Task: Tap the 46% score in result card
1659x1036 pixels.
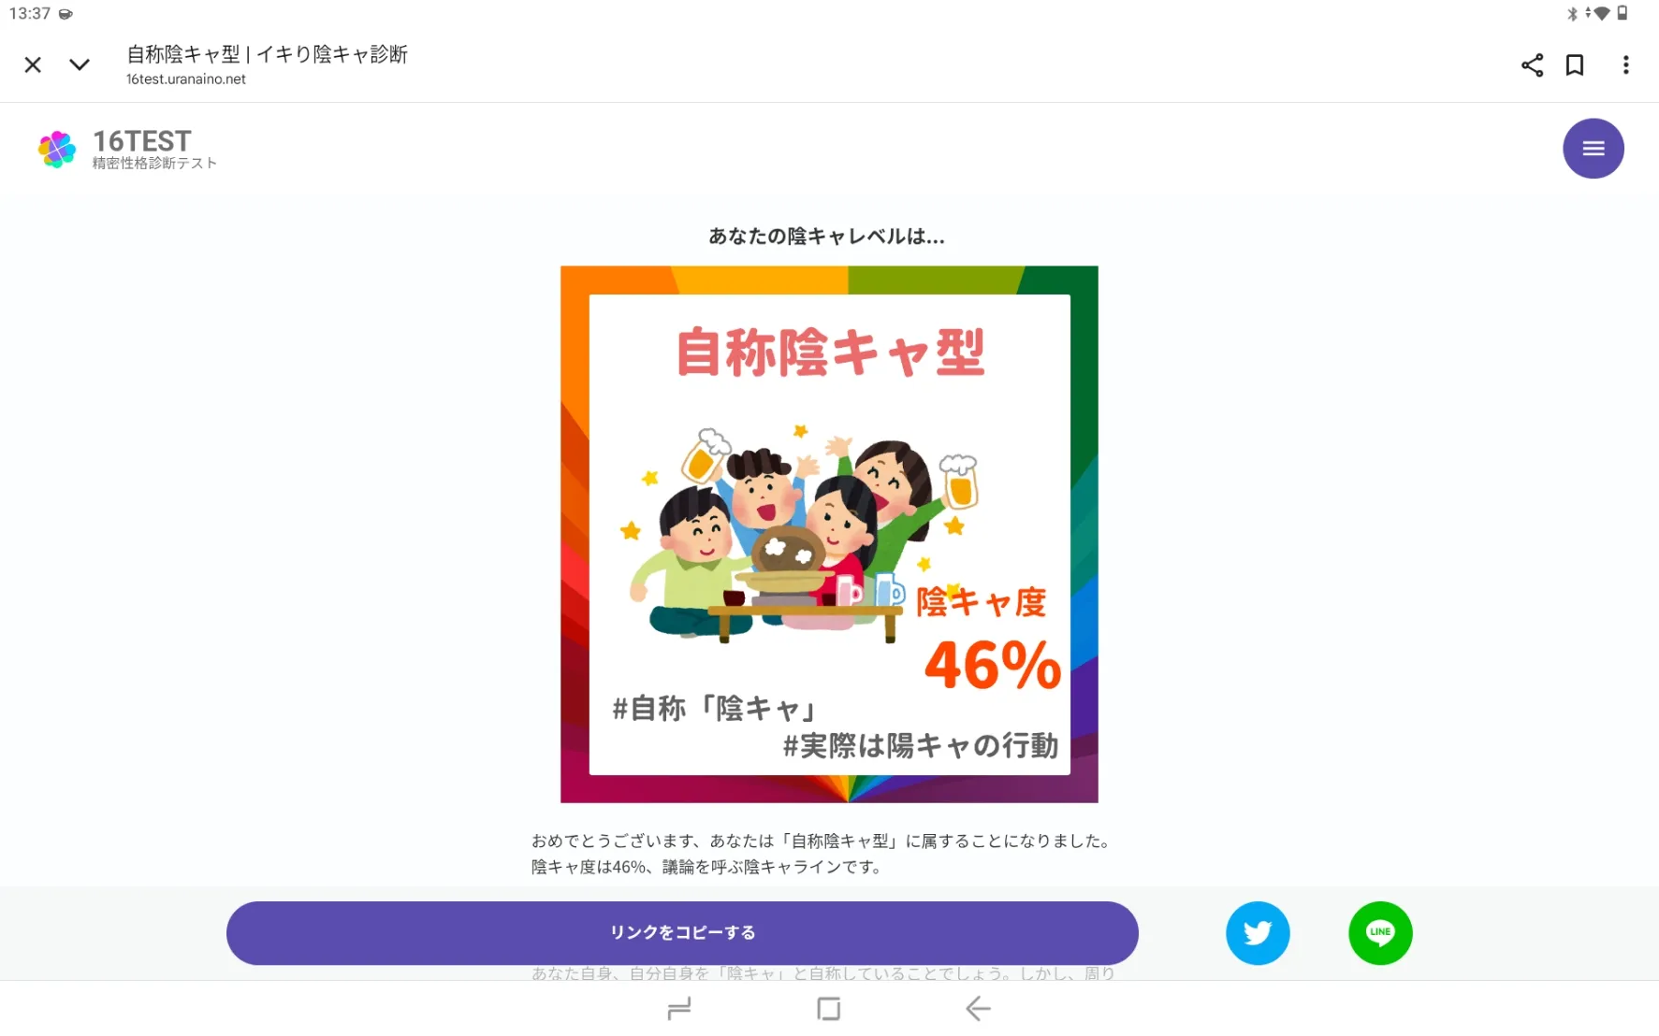Action: pyautogui.click(x=992, y=666)
